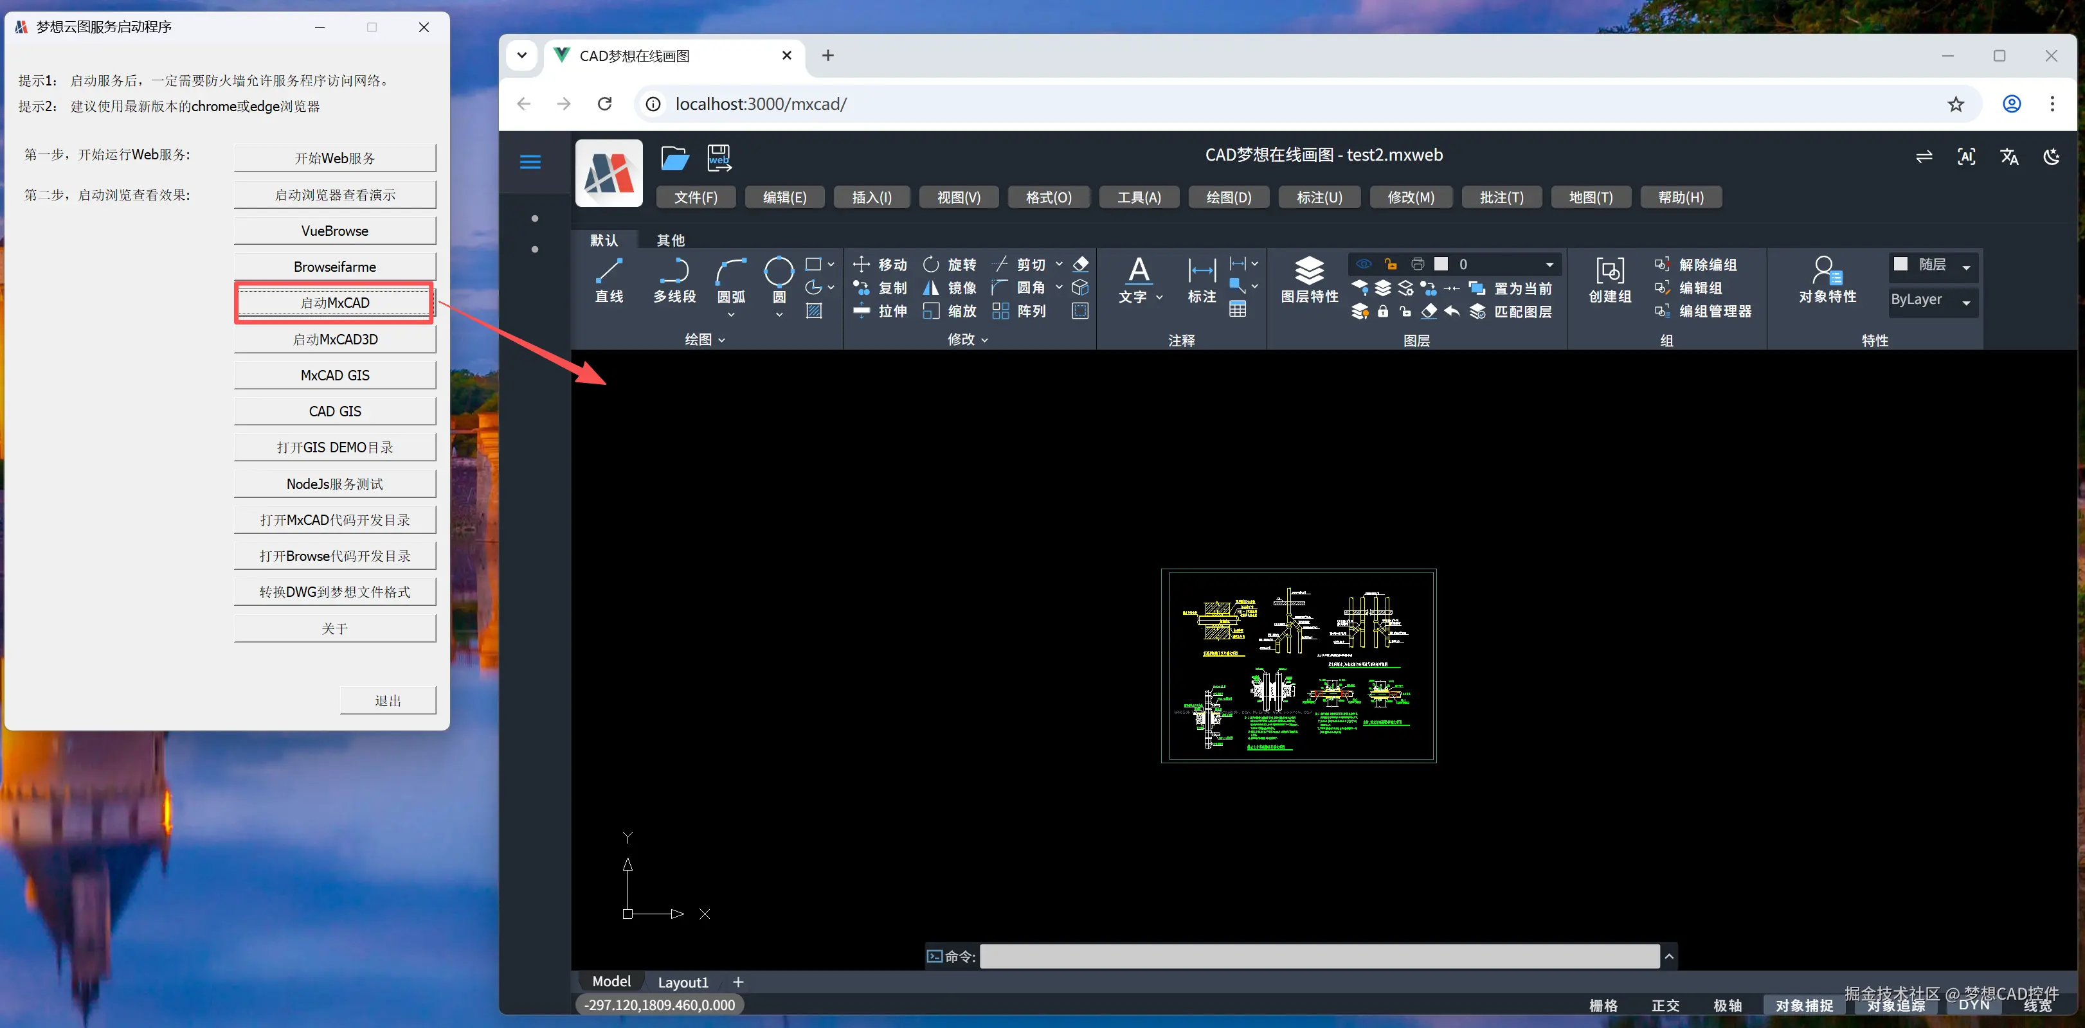Click the open file folder icon

674,157
